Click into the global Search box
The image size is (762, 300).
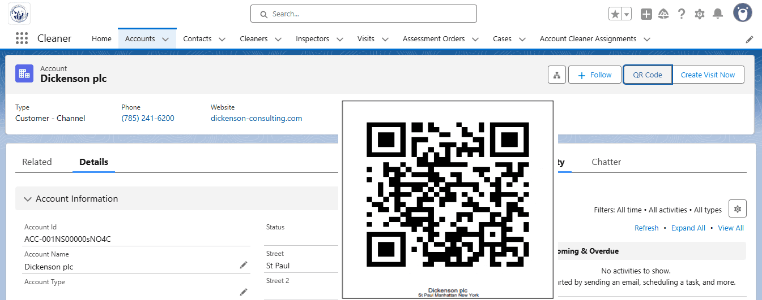[x=364, y=14]
